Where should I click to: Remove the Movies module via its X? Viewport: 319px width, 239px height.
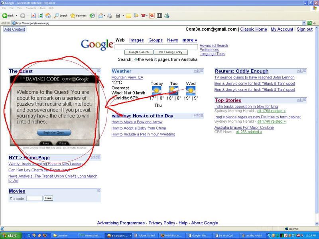click(98, 190)
